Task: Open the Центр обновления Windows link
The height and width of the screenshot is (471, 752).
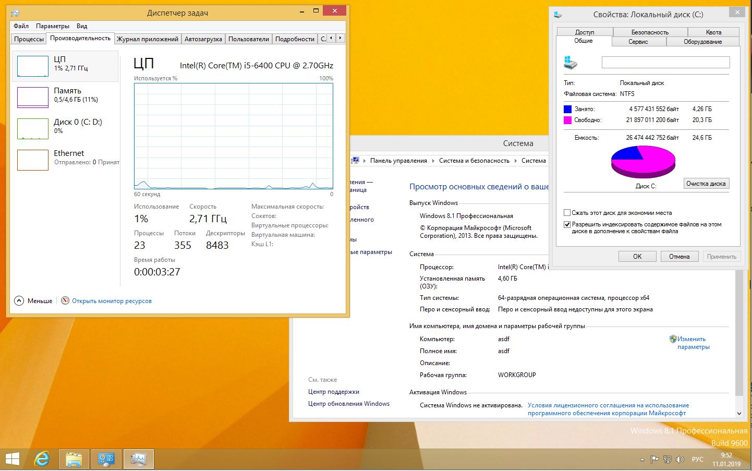Action: pos(348,404)
